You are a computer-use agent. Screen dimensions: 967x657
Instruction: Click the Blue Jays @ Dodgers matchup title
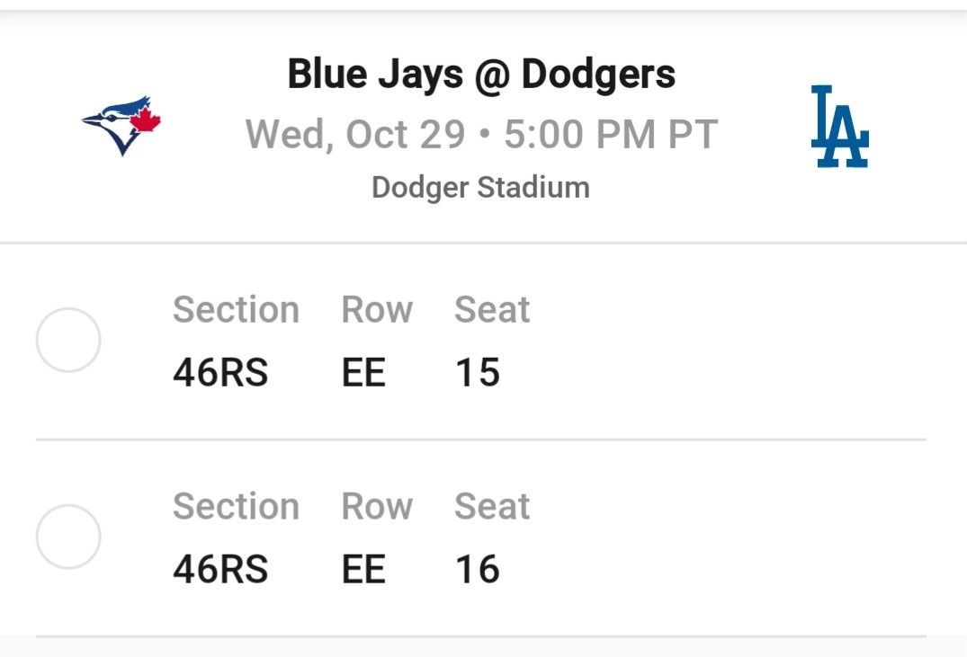click(480, 75)
